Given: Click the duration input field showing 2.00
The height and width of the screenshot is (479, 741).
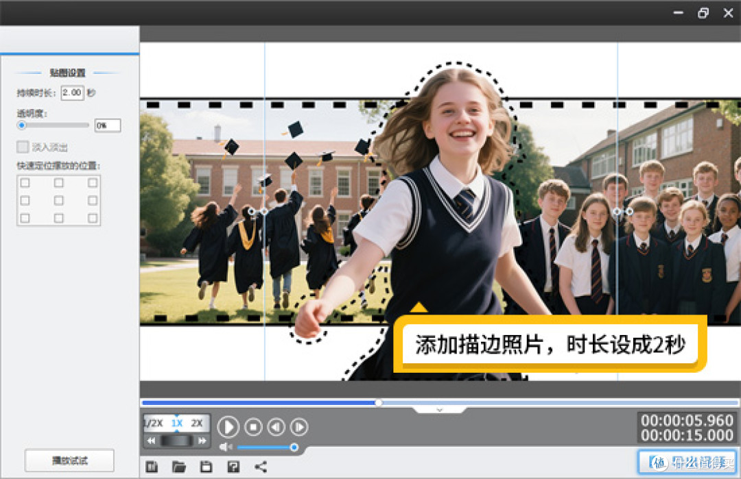Looking at the screenshot, I should (x=72, y=93).
